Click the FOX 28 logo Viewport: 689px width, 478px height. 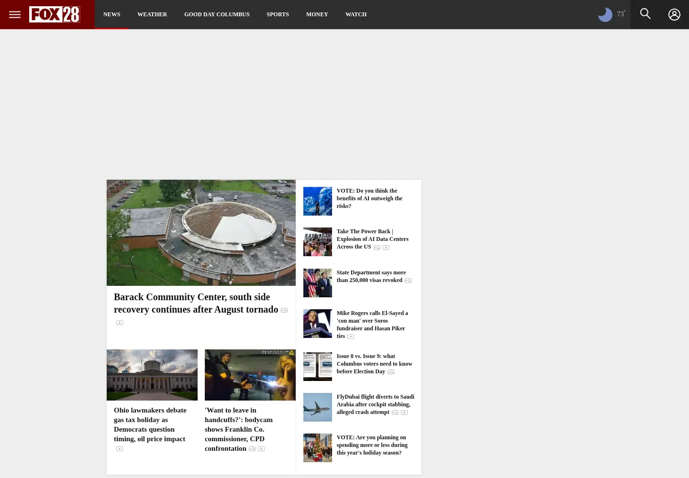(x=55, y=14)
